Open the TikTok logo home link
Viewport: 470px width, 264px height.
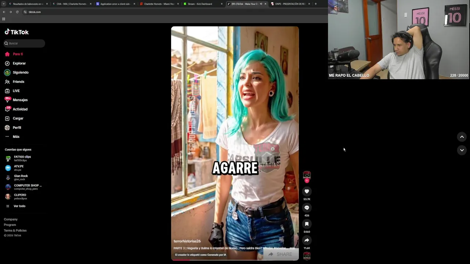click(x=17, y=32)
